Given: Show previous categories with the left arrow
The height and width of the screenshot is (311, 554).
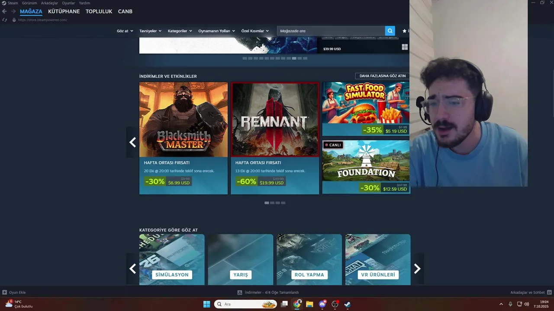Looking at the screenshot, I should [132, 269].
